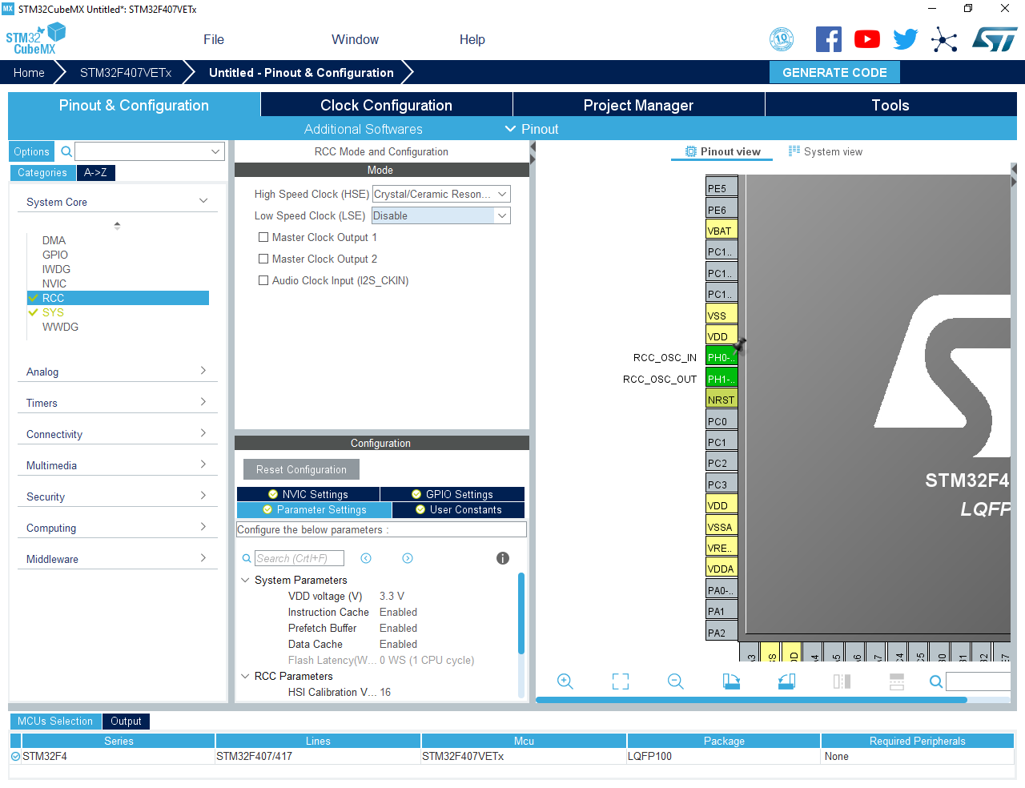Click the Reset Configuration button
This screenshot has height=788, width=1025.
[301, 469]
